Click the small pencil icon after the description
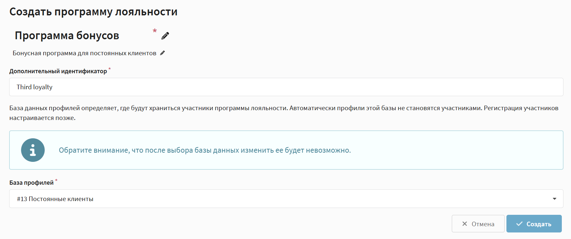Screen dimensions: 571x239 (x=162, y=53)
